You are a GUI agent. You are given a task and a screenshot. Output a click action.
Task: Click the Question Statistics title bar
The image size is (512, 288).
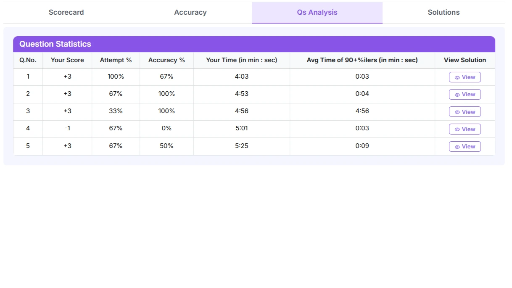coord(254,44)
